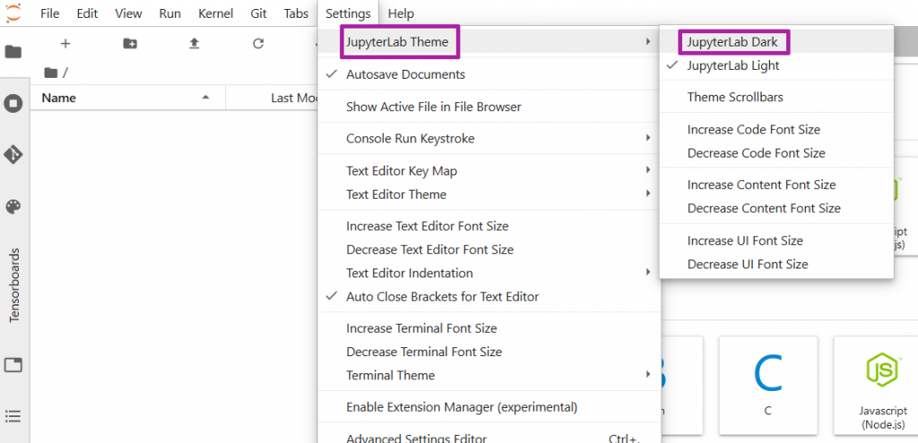Expand the Console Run Keystroke submenu
This screenshot has height=443, width=918.
[x=489, y=139]
